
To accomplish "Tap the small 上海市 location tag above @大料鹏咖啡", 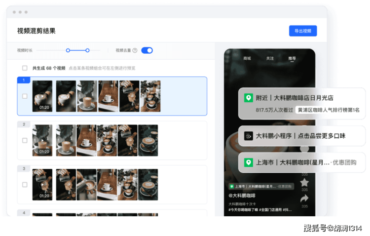I will coord(261,187).
